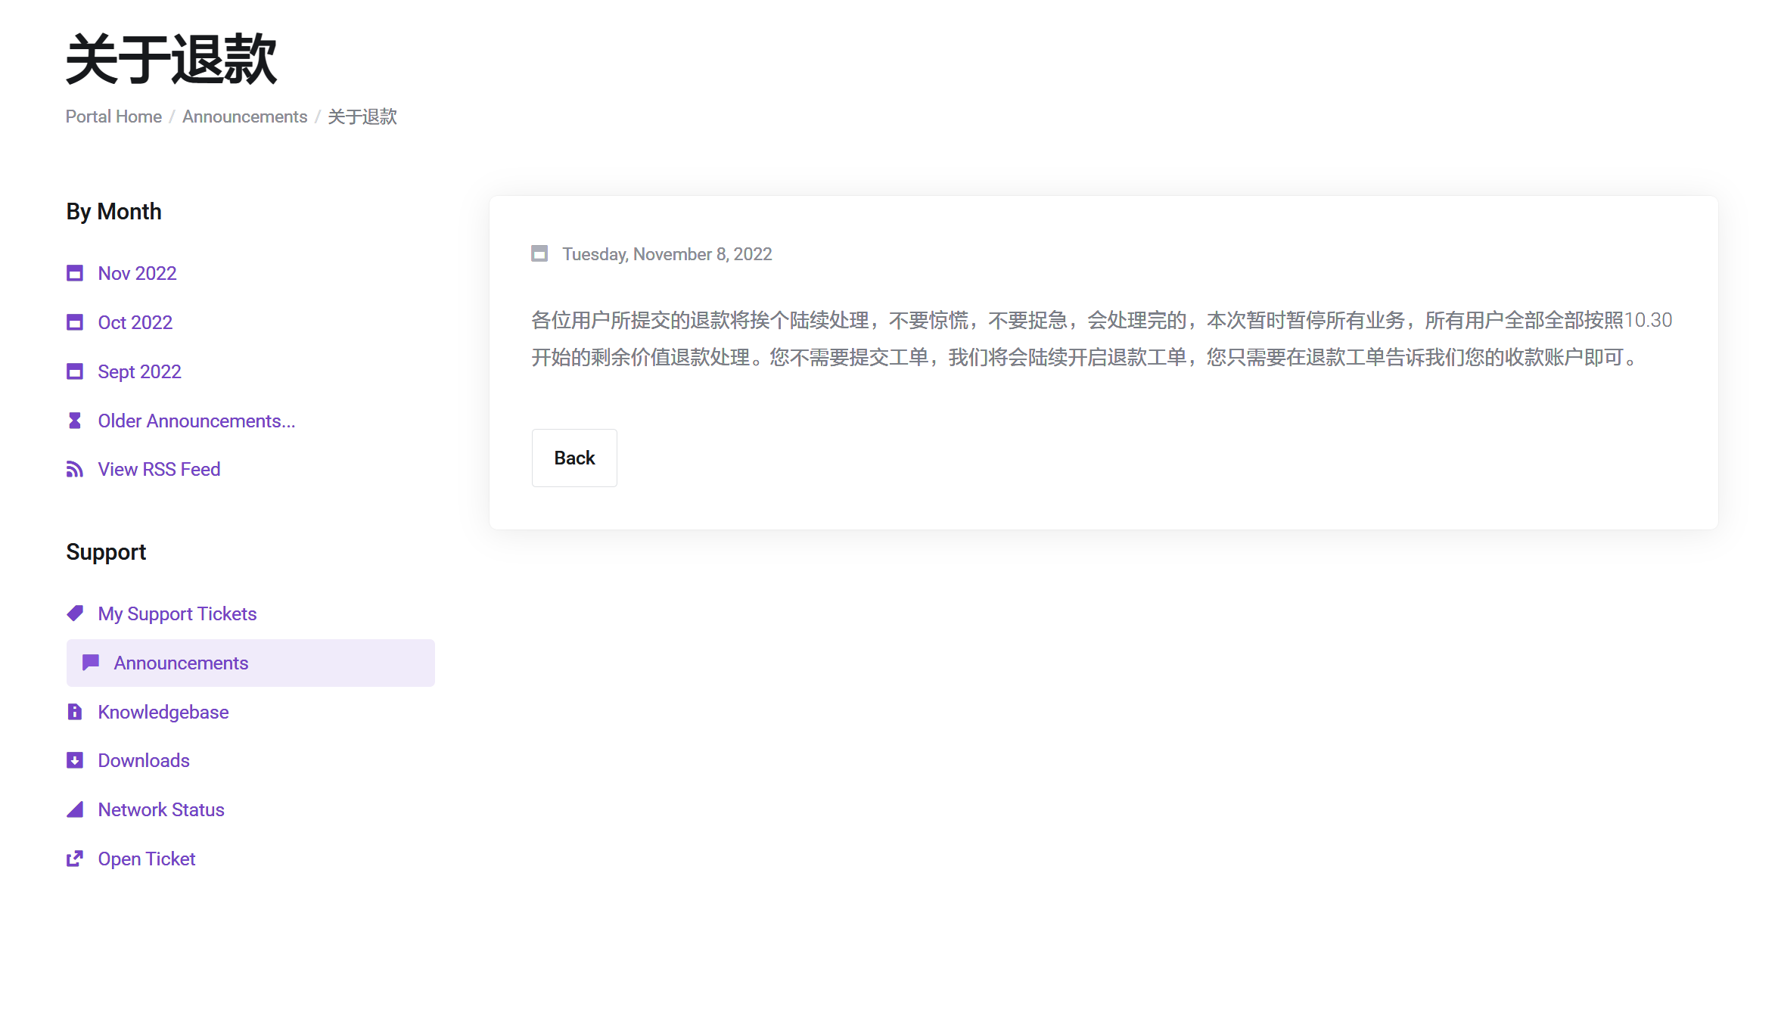Click the hourglass icon for older announcements

74,421
